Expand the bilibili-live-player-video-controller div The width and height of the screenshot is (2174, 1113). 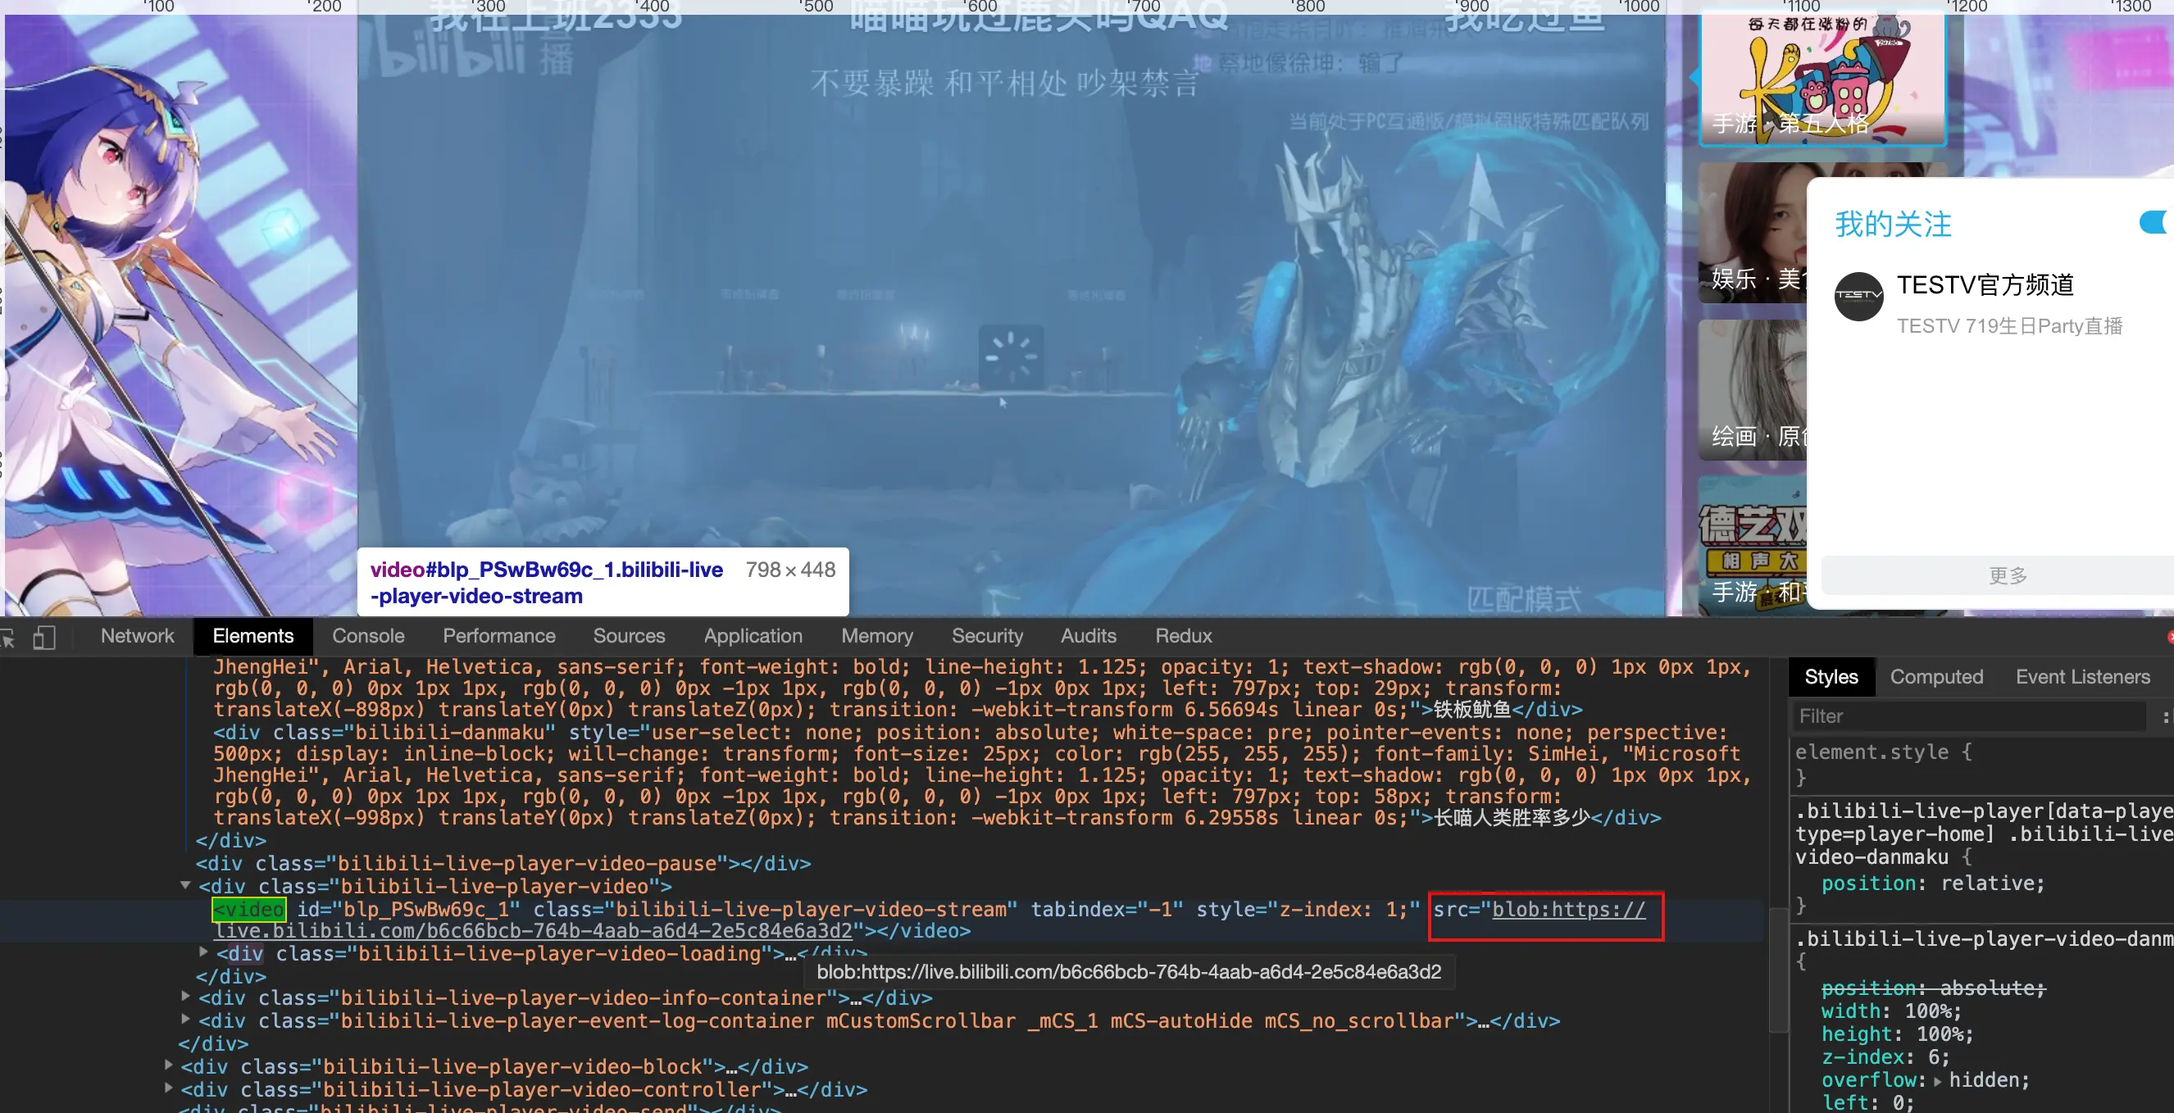(x=169, y=1088)
